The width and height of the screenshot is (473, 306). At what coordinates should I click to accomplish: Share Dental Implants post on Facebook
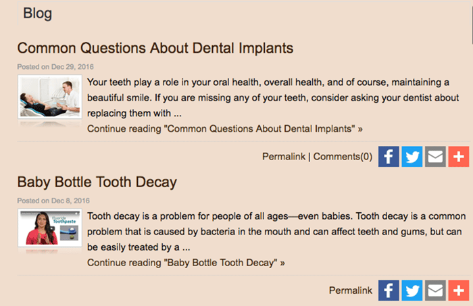(389, 157)
